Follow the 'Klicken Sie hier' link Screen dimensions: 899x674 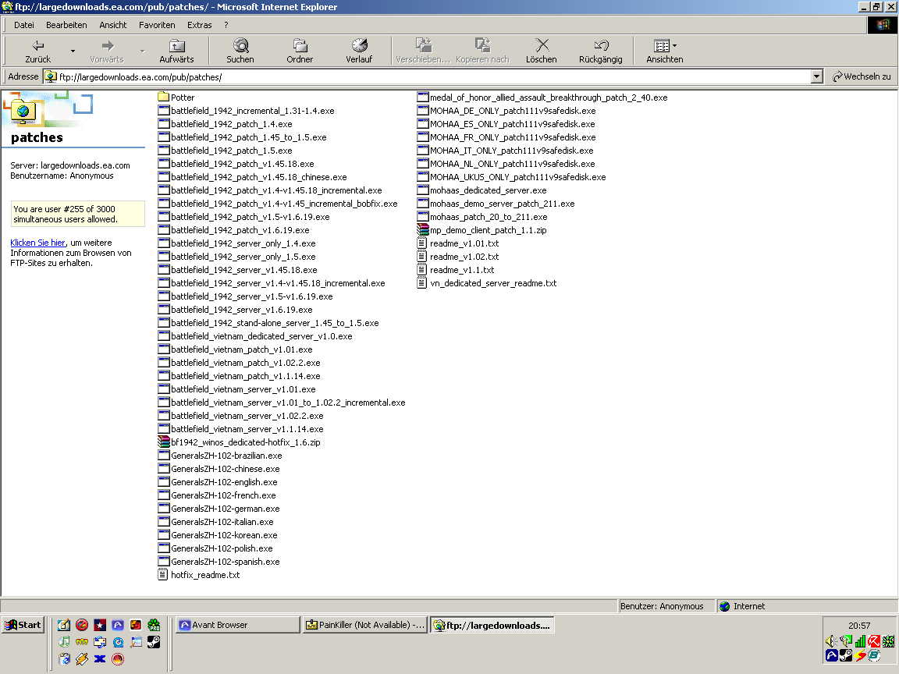click(37, 243)
